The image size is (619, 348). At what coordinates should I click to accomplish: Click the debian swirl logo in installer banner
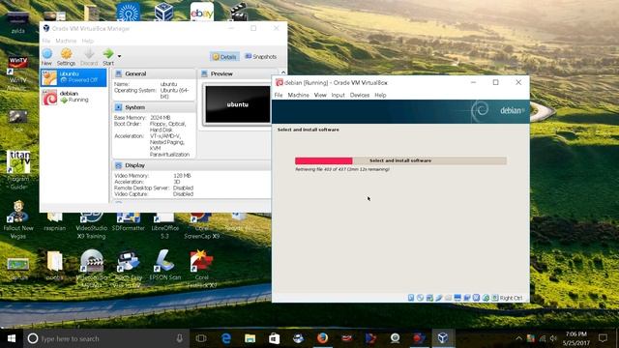(x=480, y=111)
